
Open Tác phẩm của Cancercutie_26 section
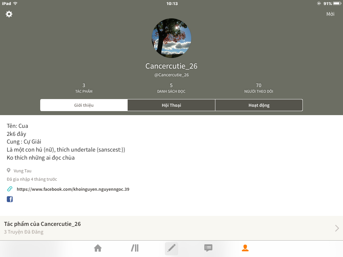(x=171, y=228)
